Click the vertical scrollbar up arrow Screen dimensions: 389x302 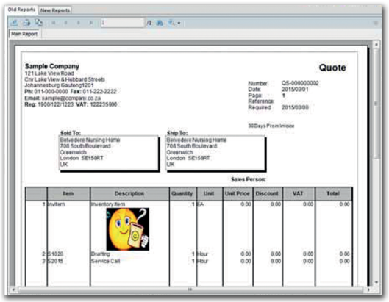[376, 45]
